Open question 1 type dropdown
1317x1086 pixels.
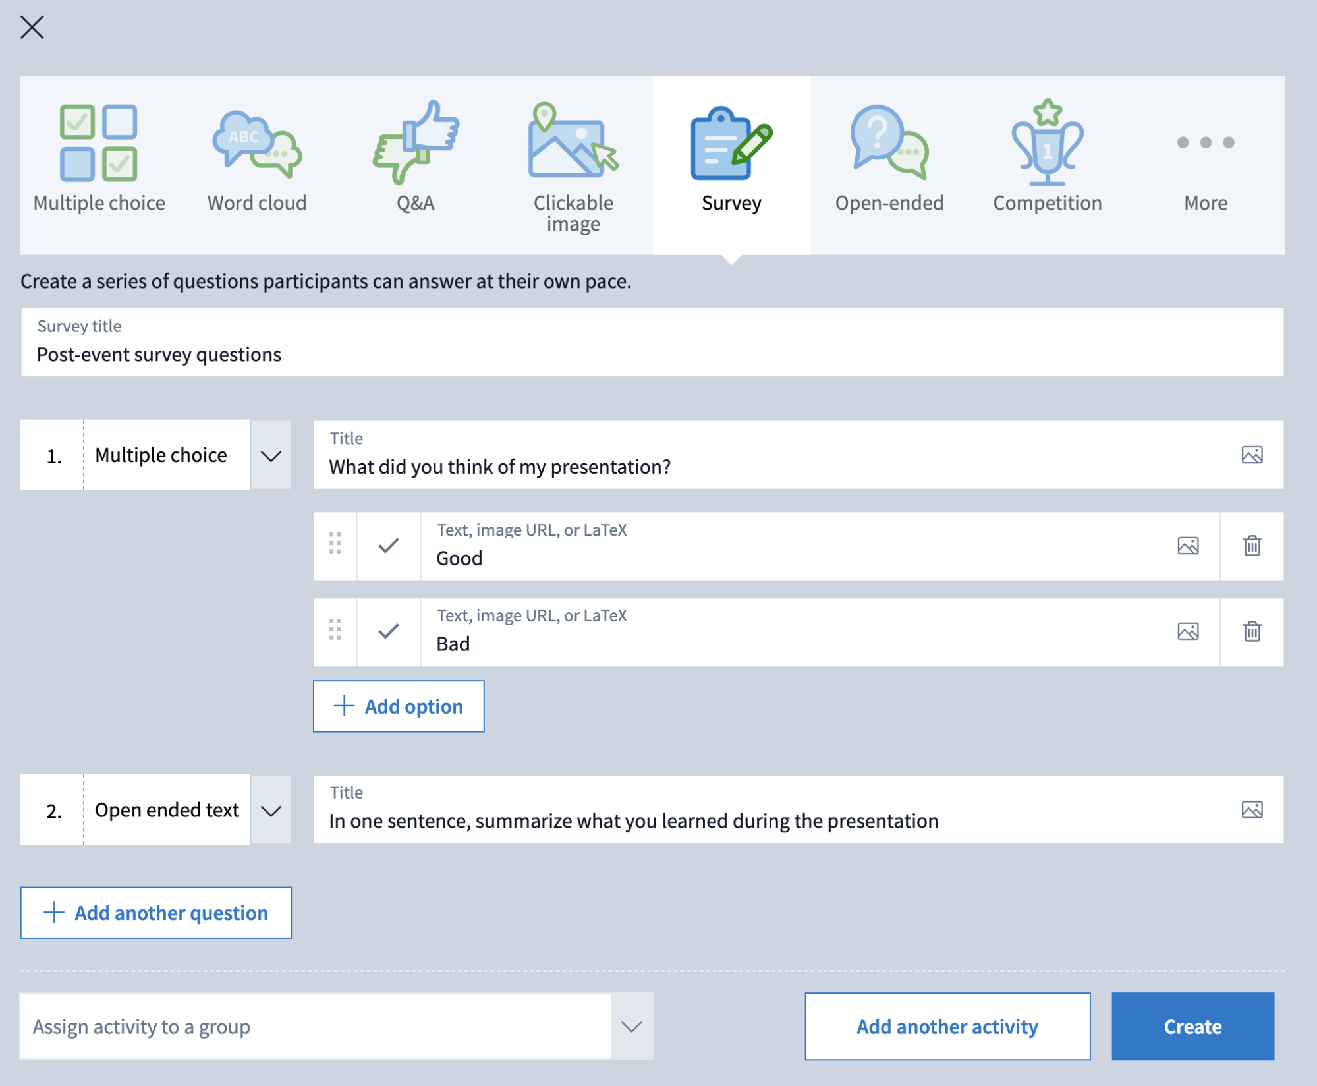coord(271,455)
